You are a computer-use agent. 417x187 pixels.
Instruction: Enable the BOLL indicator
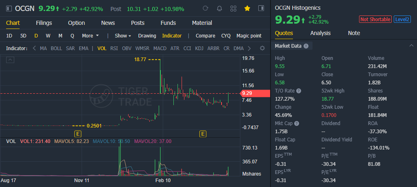(56, 48)
